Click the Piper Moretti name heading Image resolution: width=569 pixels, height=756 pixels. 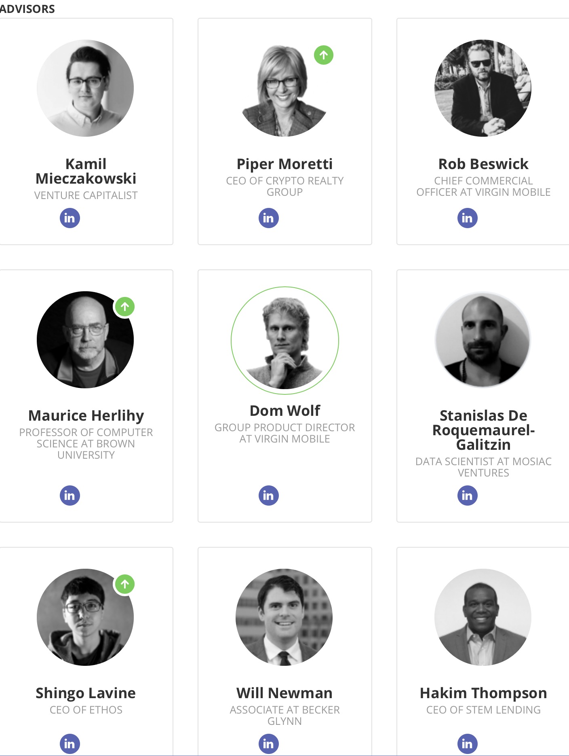[x=284, y=164]
